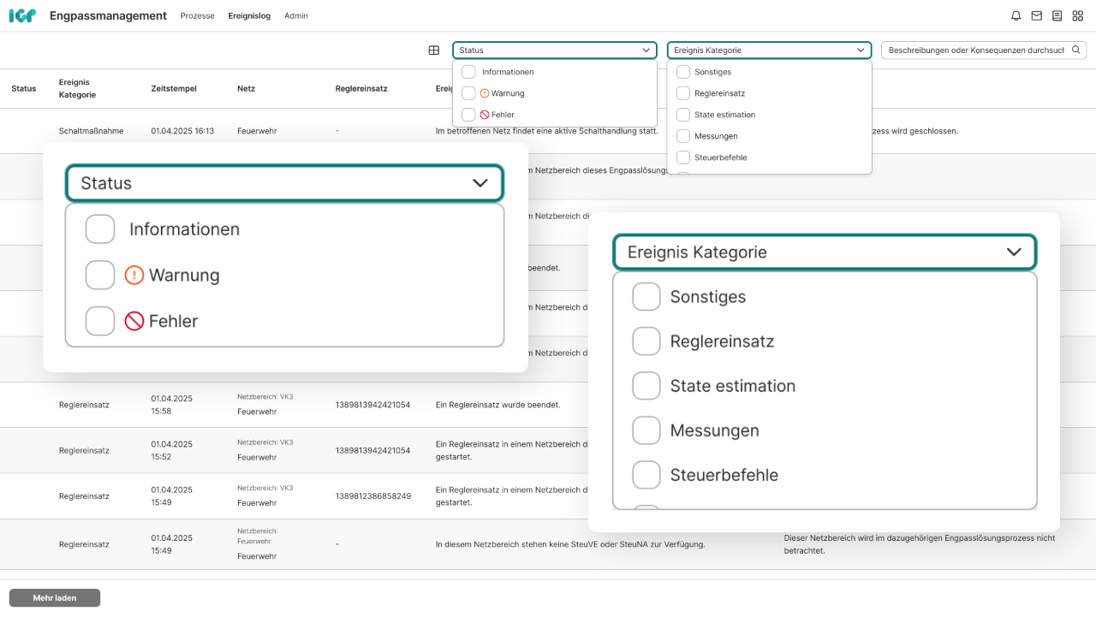Go to the Prozesse menu
This screenshot has height=617, width=1096.
pos(197,16)
